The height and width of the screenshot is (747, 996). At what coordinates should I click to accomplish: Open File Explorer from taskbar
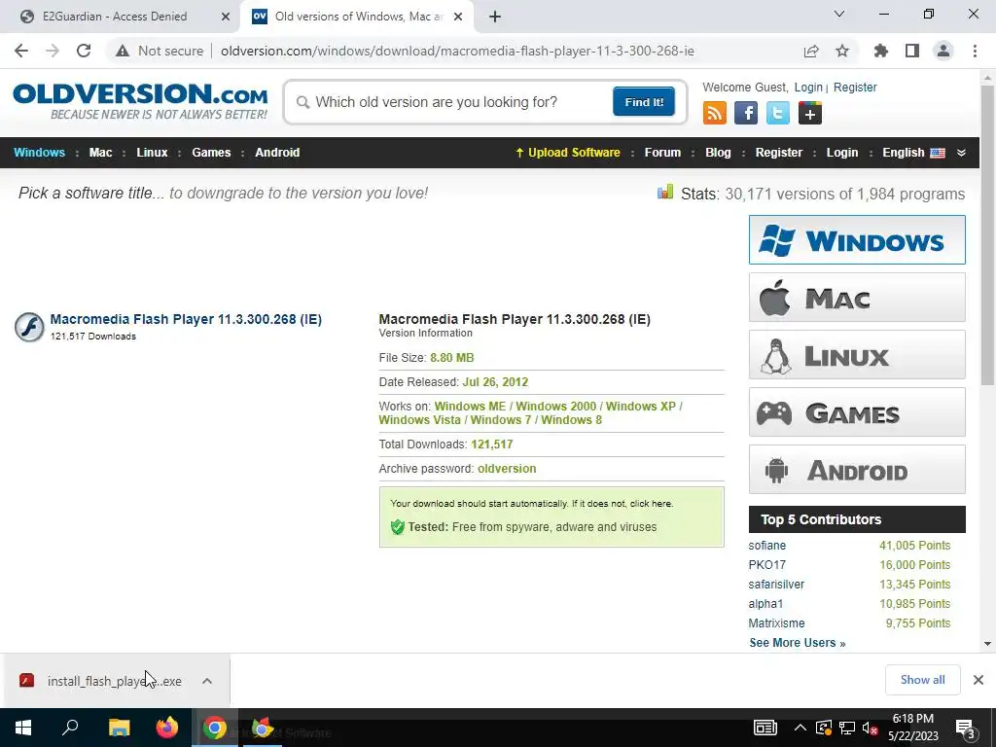119,728
